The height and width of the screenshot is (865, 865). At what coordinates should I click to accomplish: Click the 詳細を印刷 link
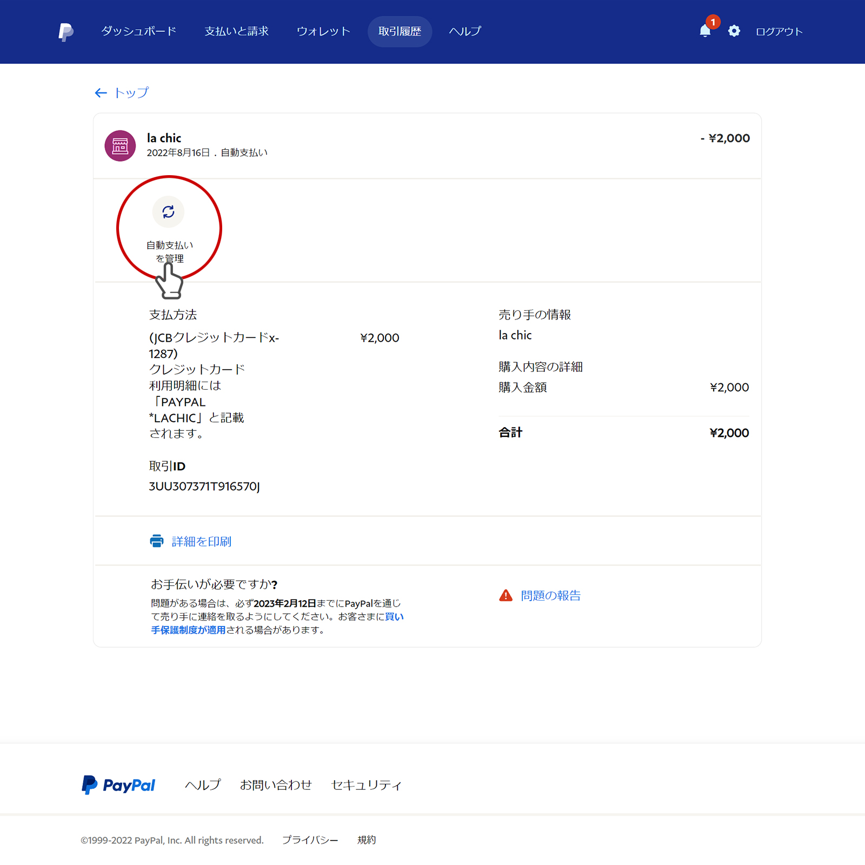tap(202, 541)
